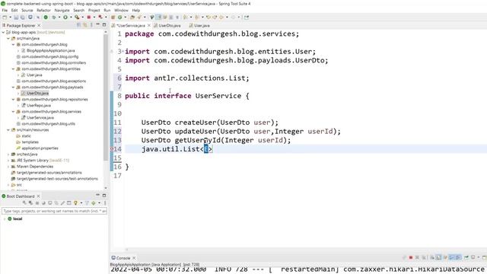The image size is (487, 274).
Task: Click the Relaunch icon in the main toolbar
Action: 100,18
